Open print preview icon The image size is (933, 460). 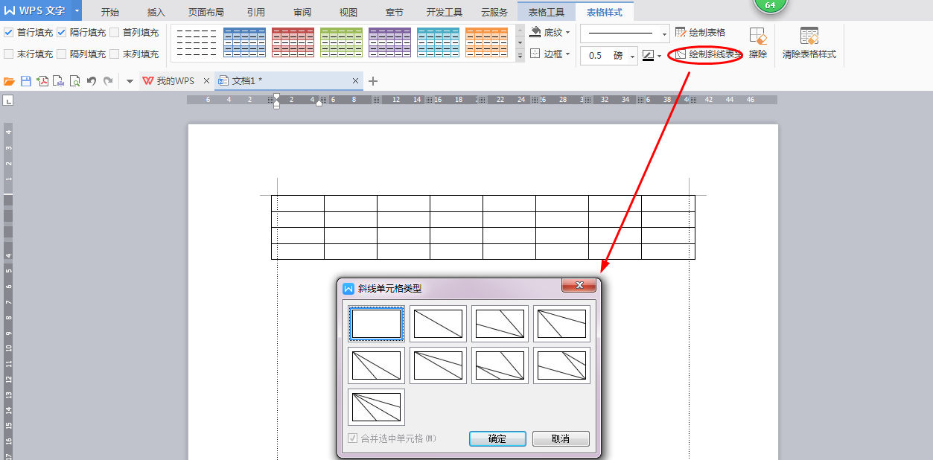tap(74, 81)
